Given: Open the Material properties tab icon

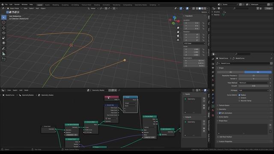Looking at the screenshot, I should [x=213, y=110].
